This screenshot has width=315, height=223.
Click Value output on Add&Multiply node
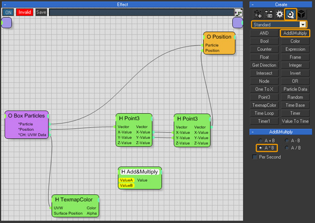pyautogui.click(x=142, y=180)
